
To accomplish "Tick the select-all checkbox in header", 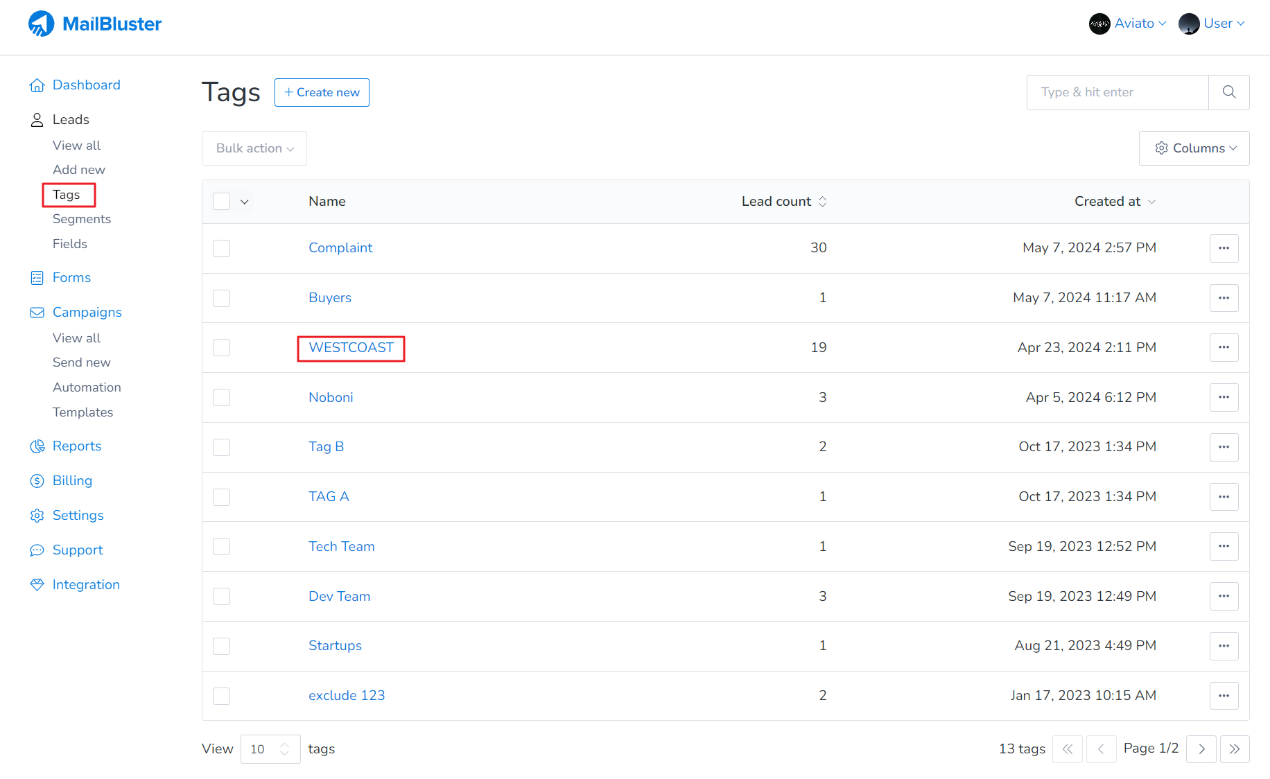I will [x=221, y=202].
